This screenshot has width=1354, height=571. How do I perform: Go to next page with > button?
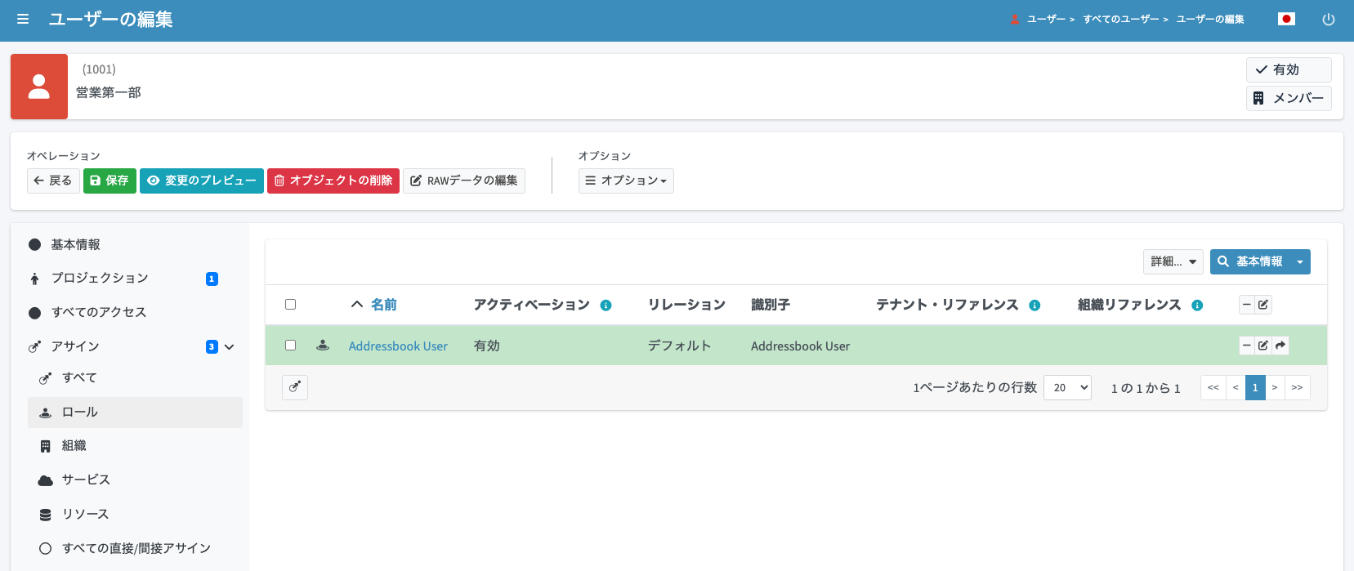[x=1275, y=387]
